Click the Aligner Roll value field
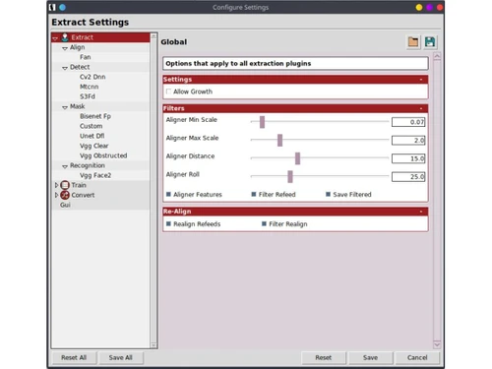 (x=408, y=177)
